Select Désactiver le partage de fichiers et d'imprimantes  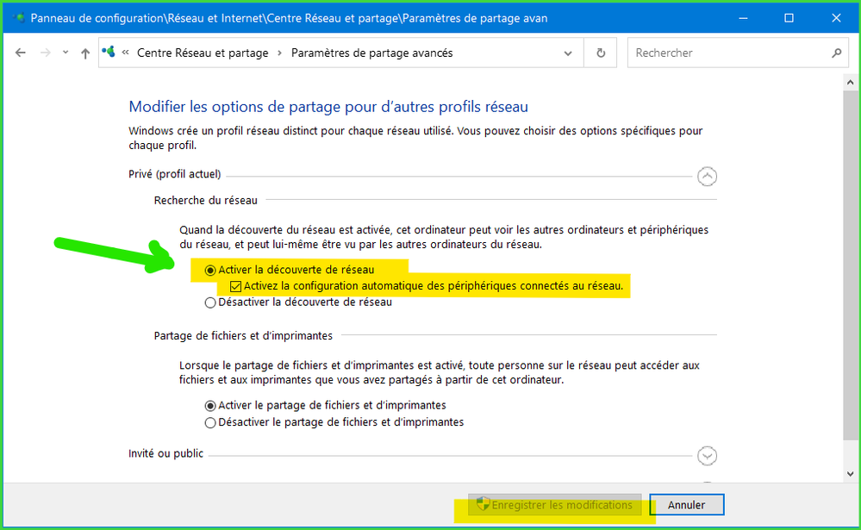(210, 422)
